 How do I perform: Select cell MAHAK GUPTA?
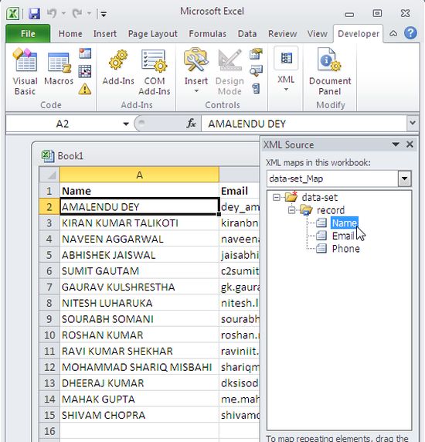coord(139,399)
